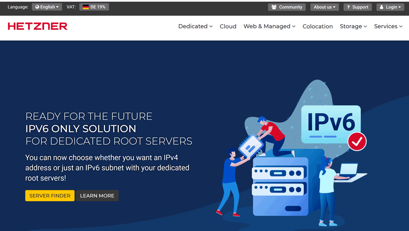This screenshot has height=231, width=409.
Task: Open the Cloud page
Action: click(228, 26)
